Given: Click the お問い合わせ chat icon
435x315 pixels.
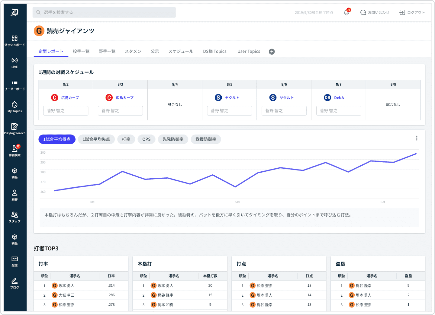Looking at the screenshot, I should [x=363, y=12].
